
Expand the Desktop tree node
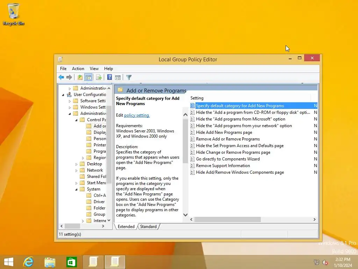77,164
